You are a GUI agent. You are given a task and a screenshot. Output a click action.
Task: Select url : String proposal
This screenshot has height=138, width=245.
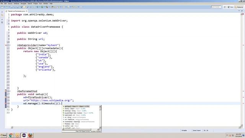click(81, 117)
